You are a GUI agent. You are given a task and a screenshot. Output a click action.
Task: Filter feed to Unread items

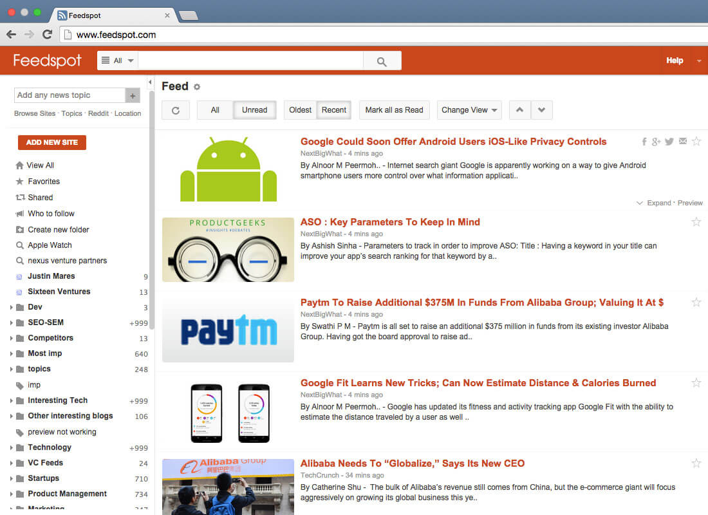(x=255, y=110)
